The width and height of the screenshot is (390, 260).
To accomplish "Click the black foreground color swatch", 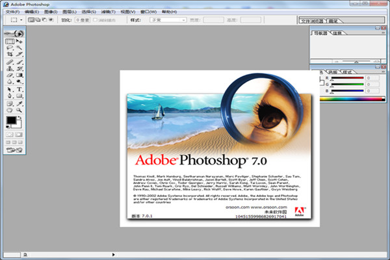I will coord(11,121).
